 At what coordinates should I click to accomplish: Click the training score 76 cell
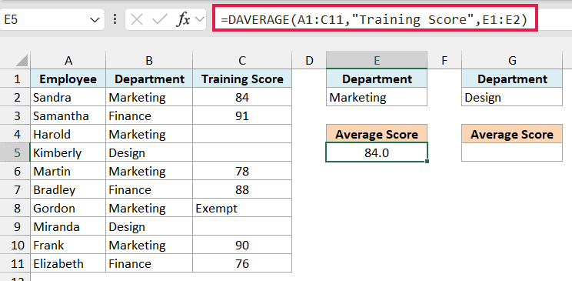point(242,263)
